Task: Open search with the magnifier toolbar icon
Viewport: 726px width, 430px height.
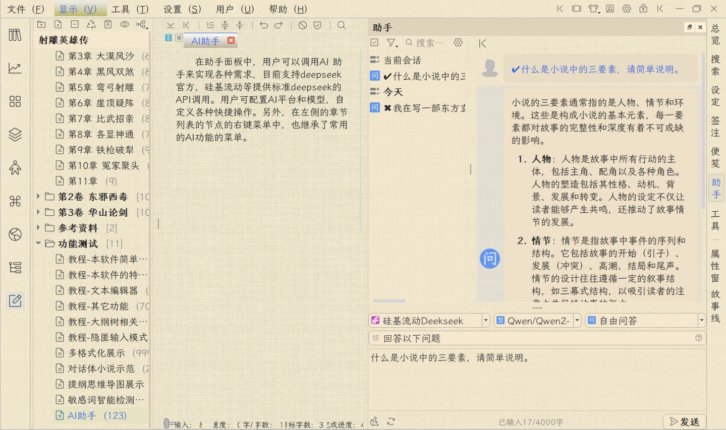Action: click(x=342, y=25)
